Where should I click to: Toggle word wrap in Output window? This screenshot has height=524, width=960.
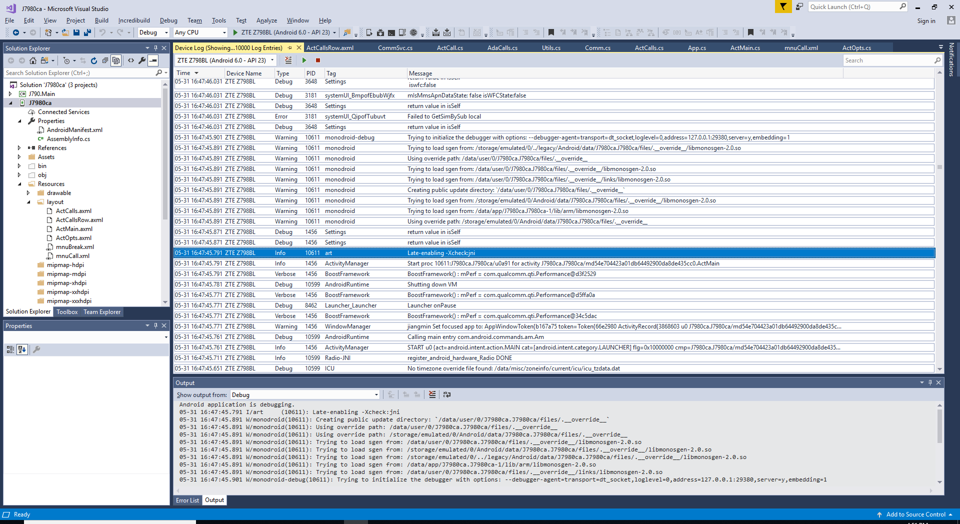click(447, 394)
